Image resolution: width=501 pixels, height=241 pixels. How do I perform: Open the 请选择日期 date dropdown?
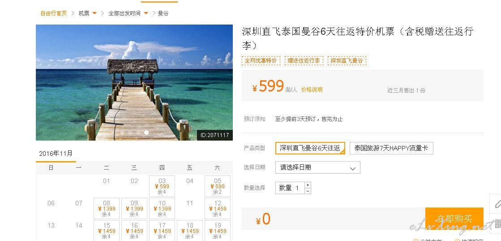coord(317,167)
